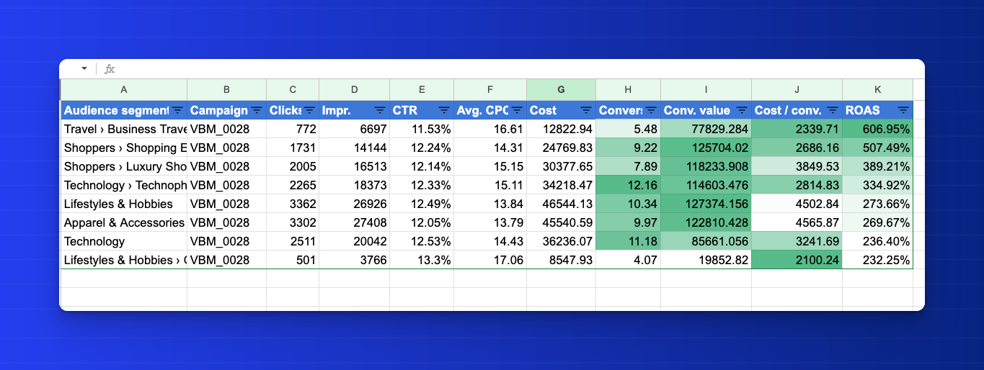Viewport: 984px width, 370px height.
Task: Open the Conv. value filter dropdown
Action: click(x=741, y=111)
